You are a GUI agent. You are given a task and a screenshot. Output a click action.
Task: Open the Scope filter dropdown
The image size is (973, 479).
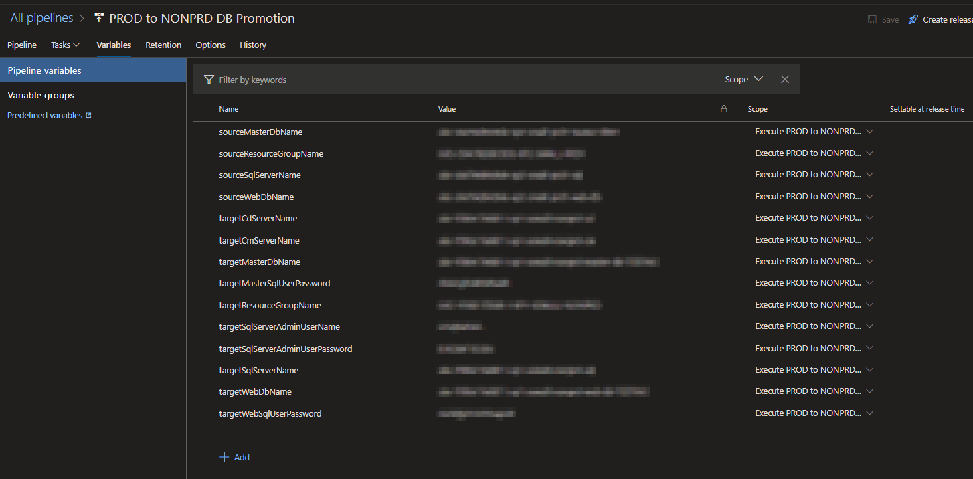743,79
